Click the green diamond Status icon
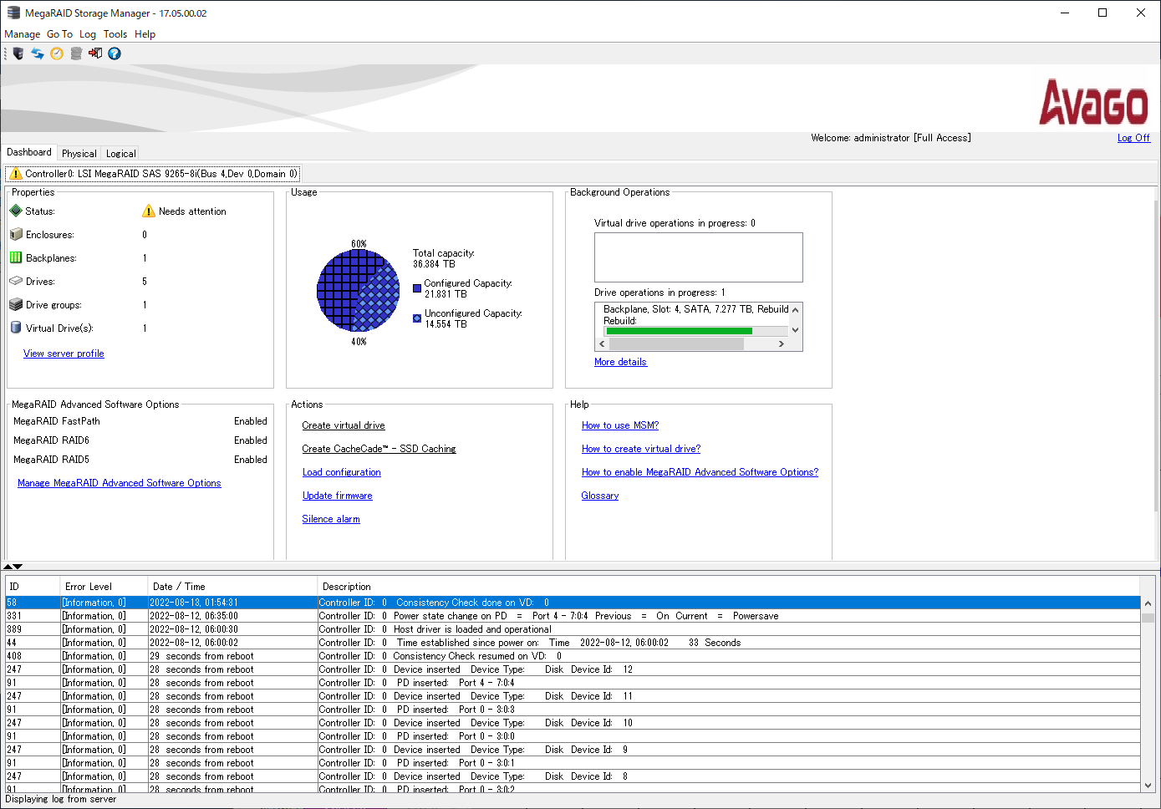The width and height of the screenshot is (1161, 809). [x=16, y=211]
